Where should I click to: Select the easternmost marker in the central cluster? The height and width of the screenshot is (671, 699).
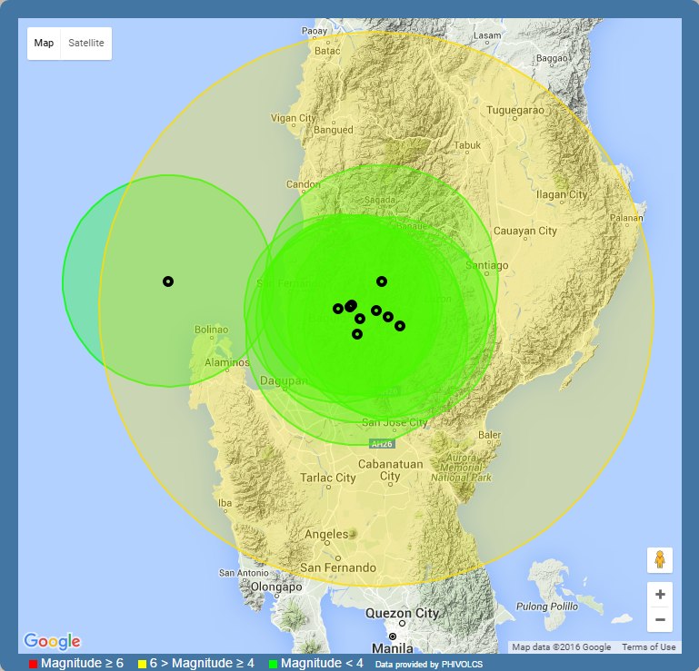400,326
